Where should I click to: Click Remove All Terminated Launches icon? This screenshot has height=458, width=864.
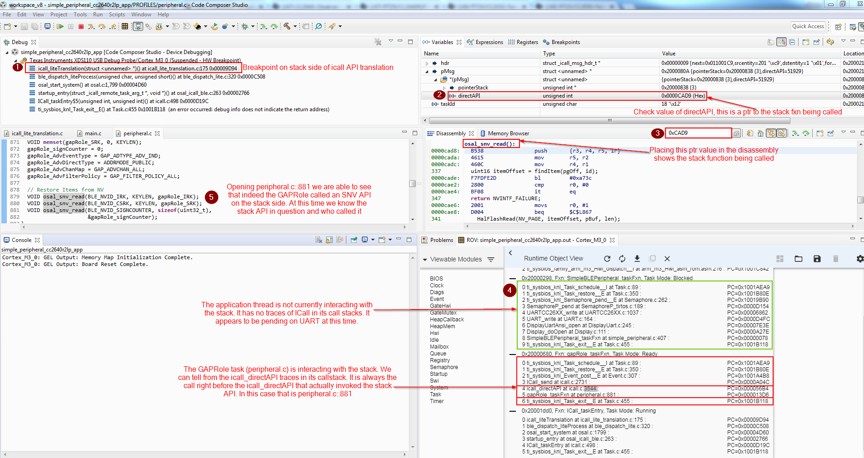pos(378,42)
